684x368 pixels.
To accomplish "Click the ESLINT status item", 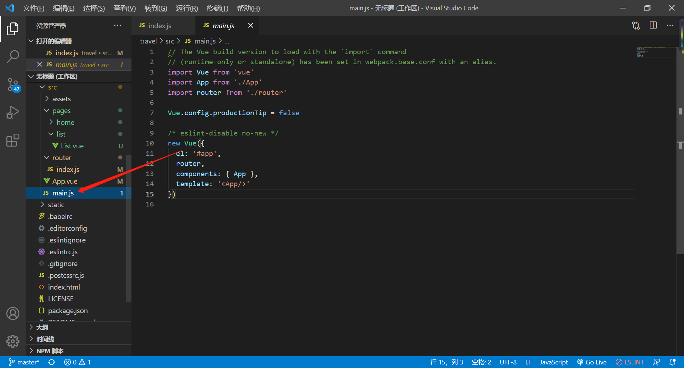I will click(629, 362).
